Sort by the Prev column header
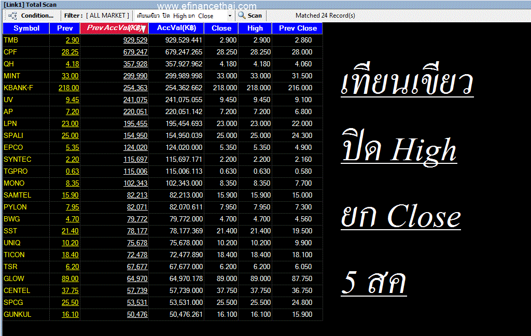 tap(65, 28)
